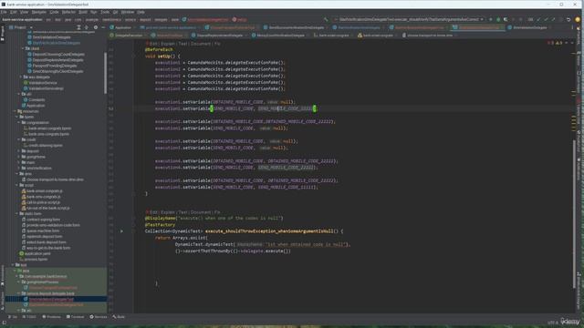The image size is (584, 328).
Task: Open Project panel settings gear
Action: tap(95, 27)
